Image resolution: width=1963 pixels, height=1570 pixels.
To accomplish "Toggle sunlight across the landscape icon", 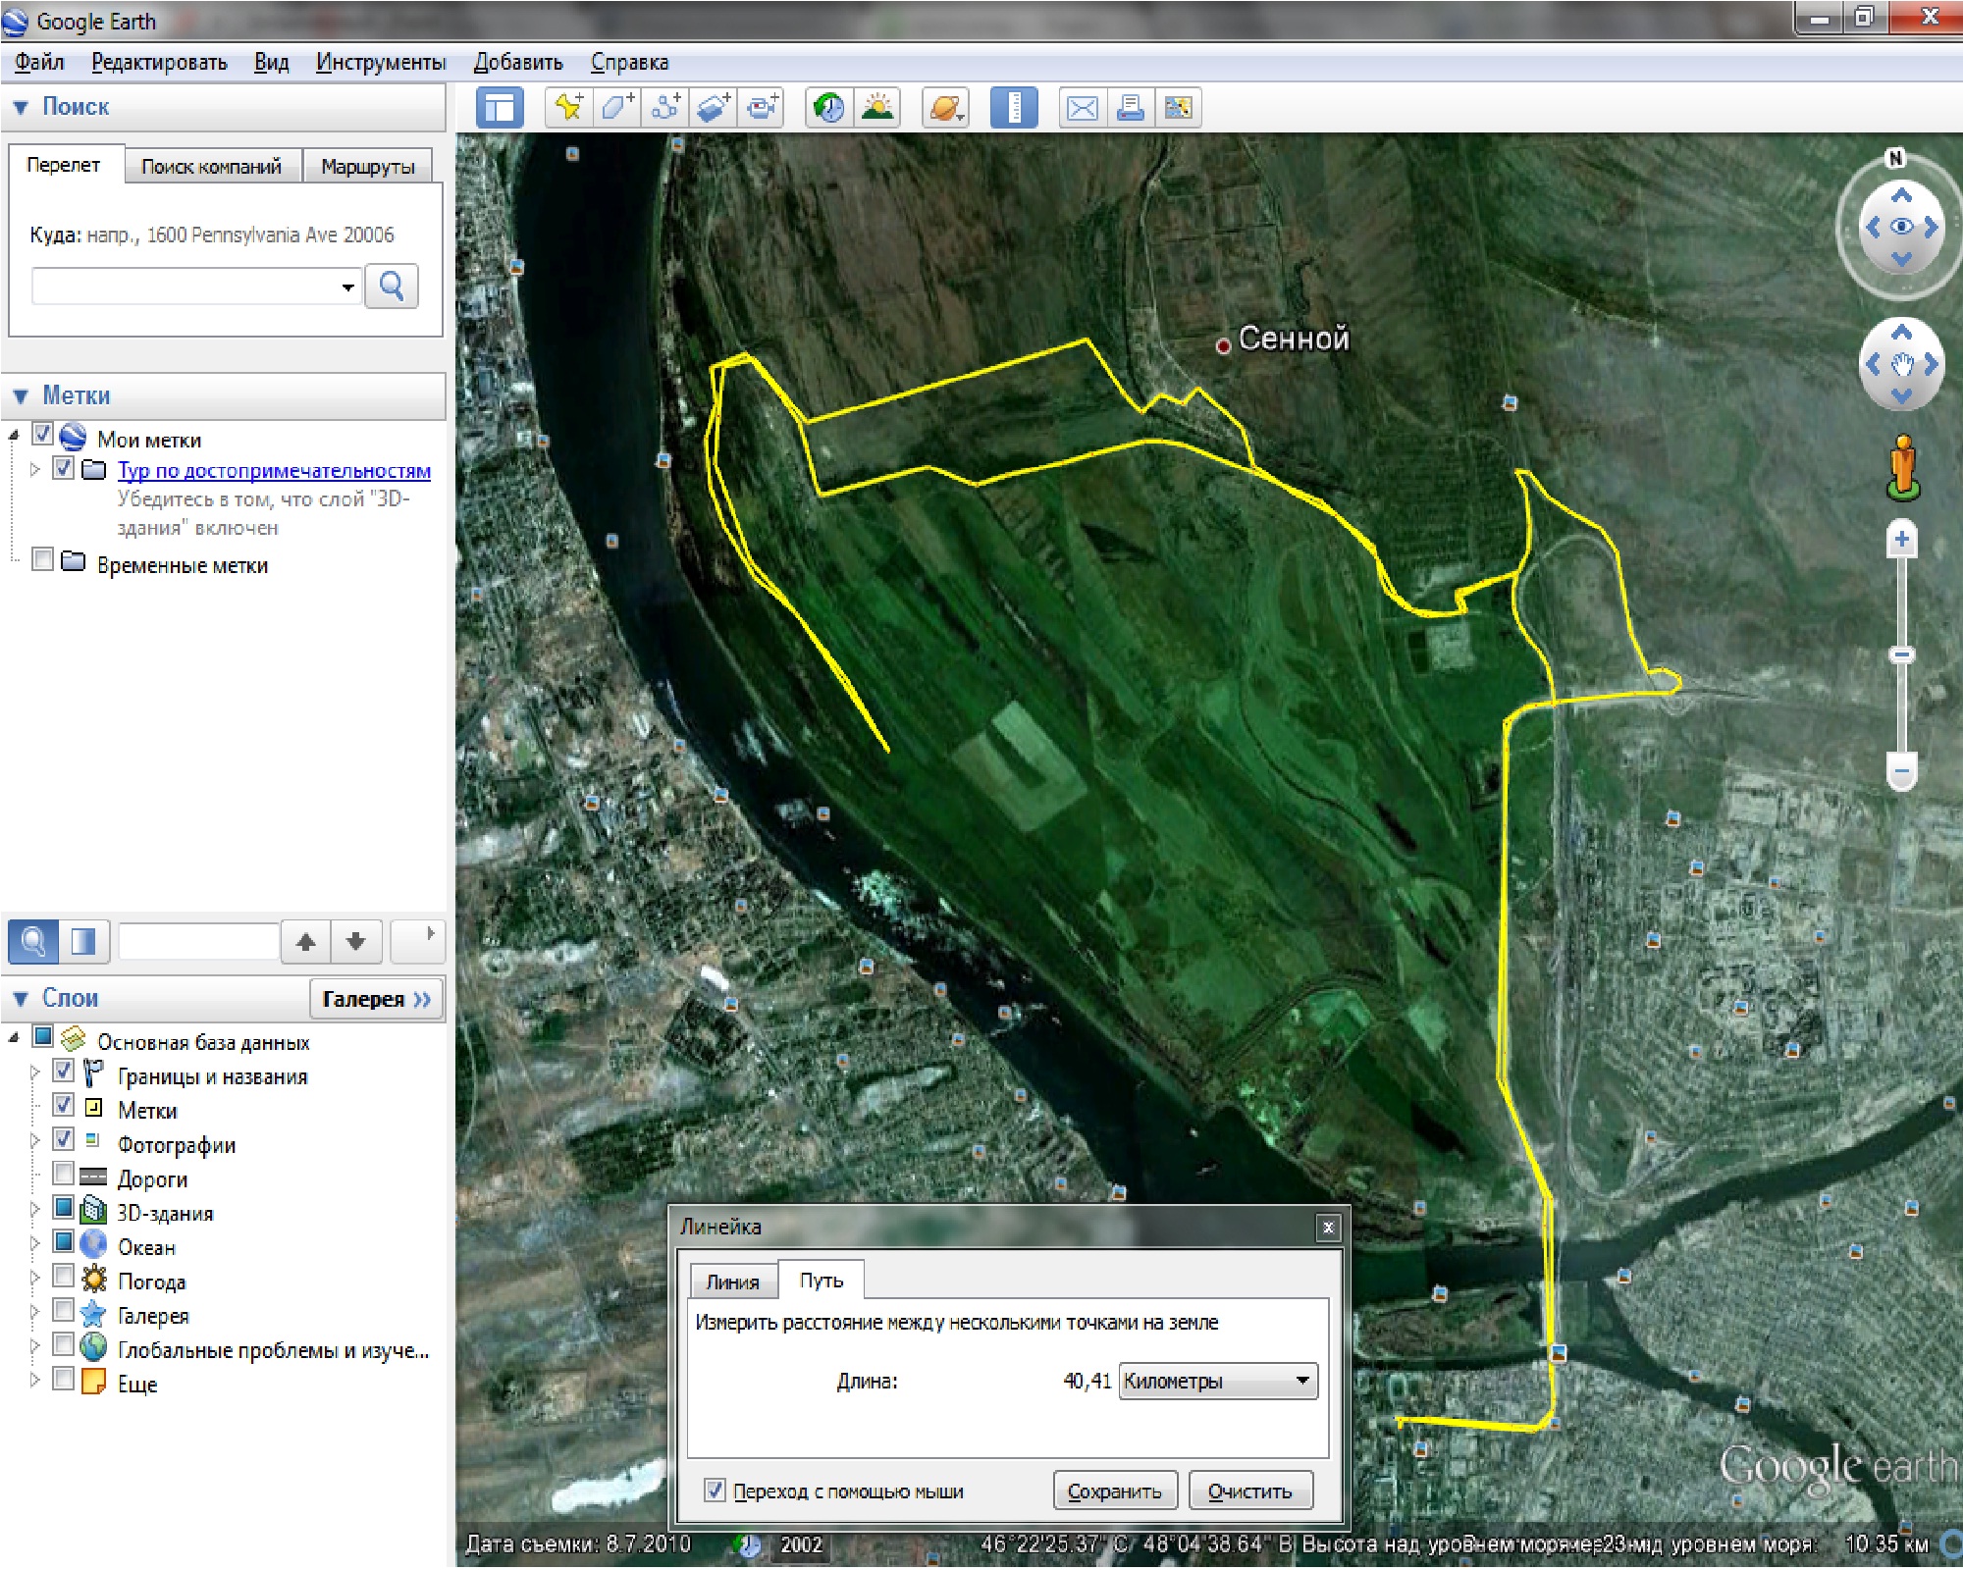I will (877, 107).
